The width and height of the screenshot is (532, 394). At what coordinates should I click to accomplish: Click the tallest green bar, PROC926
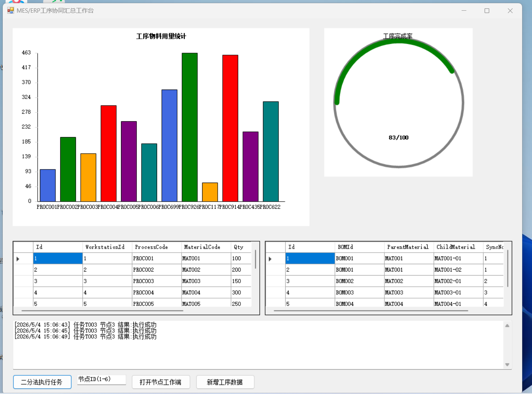pyautogui.click(x=190, y=127)
